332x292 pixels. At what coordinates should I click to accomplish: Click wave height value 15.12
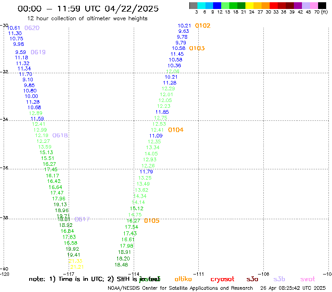[136, 208]
